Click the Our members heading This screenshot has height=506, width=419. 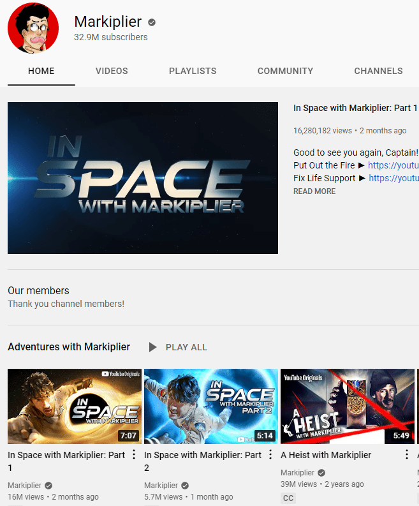(38, 290)
